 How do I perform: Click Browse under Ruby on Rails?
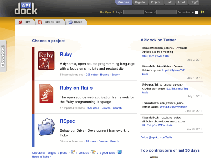(x=106, y=108)
